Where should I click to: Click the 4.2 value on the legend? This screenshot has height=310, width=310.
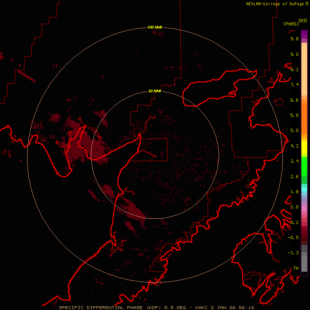294,146
